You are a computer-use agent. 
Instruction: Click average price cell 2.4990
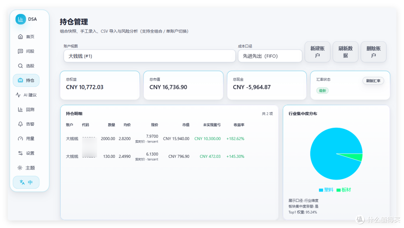tap(125, 156)
